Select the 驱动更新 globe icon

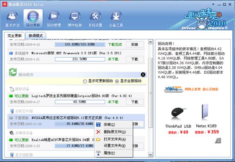[x=33, y=17]
